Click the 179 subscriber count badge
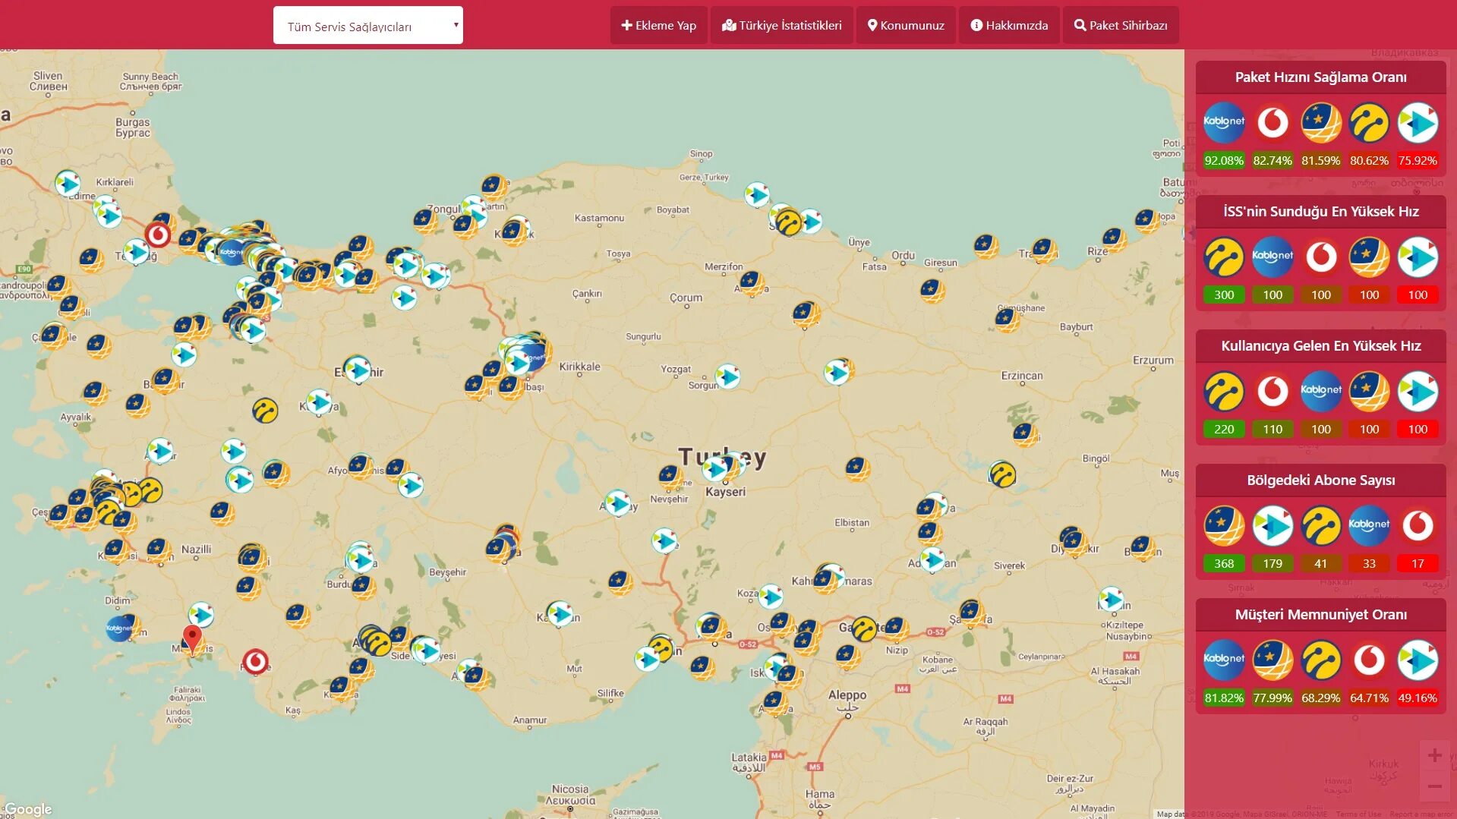Image resolution: width=1457 pixels, height=819 pixels. [x=1273, y=564]
